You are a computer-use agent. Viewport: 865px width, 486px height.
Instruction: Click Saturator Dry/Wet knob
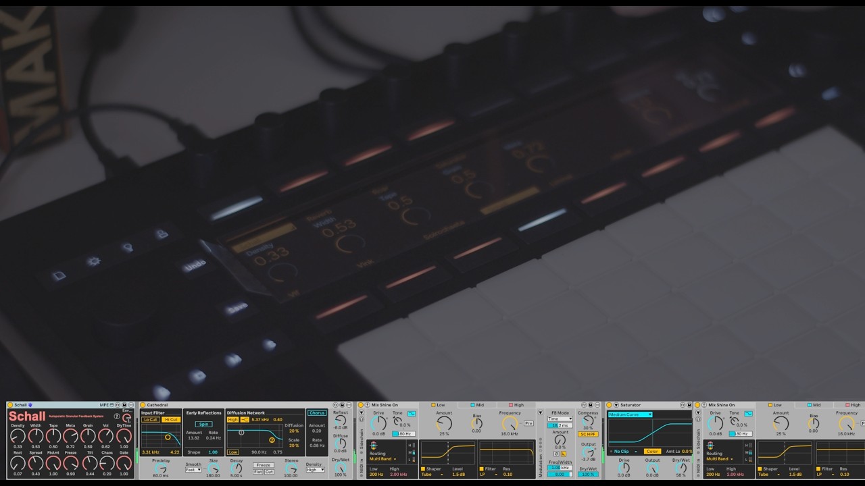pyautogui.click(x=681, y=467)
